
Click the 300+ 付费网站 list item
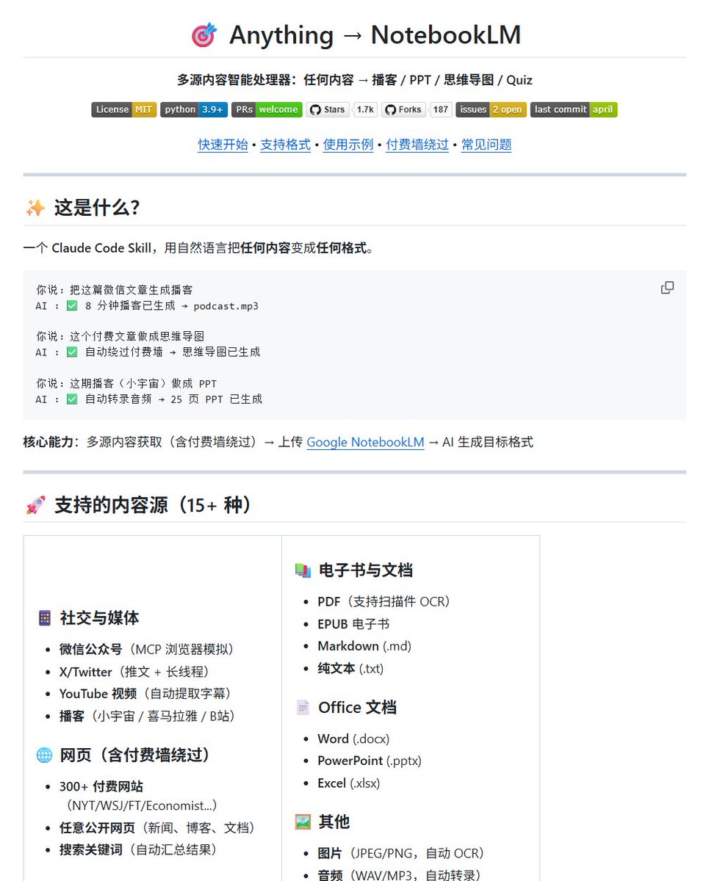[142, 796]
